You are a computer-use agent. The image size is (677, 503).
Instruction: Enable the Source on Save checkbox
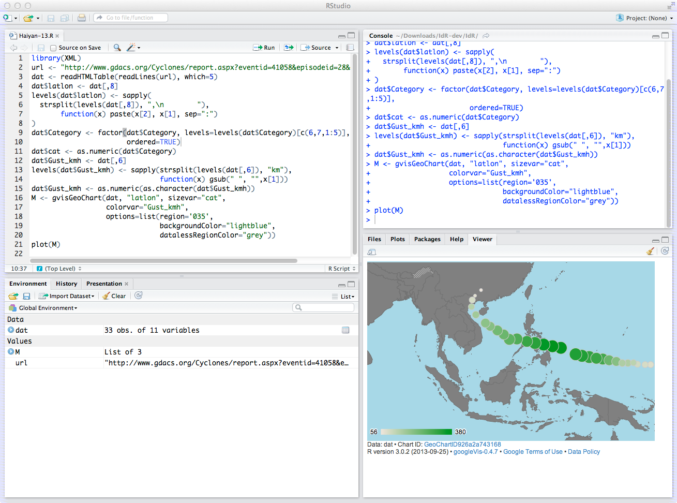(53, 48)
